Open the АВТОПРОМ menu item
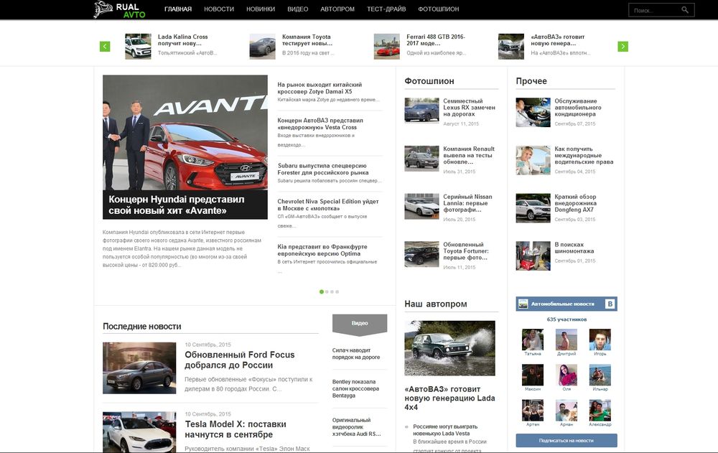Screen dimensions: 718x453 click(337, 9)
